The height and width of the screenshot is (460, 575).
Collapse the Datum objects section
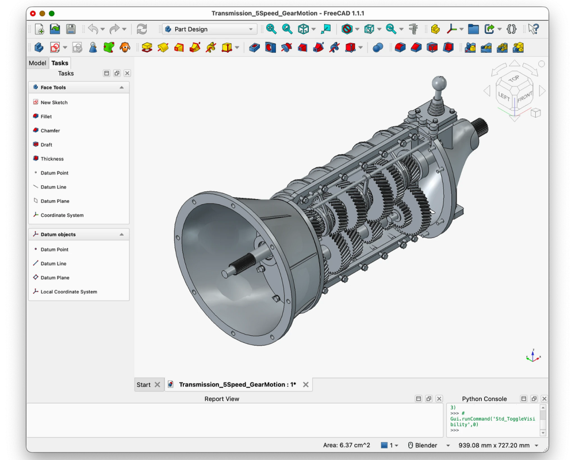pyautogui.click(x=121, y=235)
